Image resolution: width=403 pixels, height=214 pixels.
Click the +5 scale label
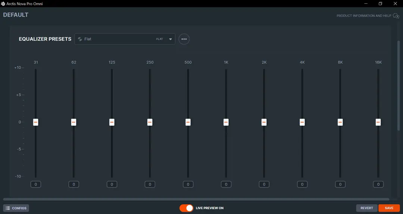19,95
